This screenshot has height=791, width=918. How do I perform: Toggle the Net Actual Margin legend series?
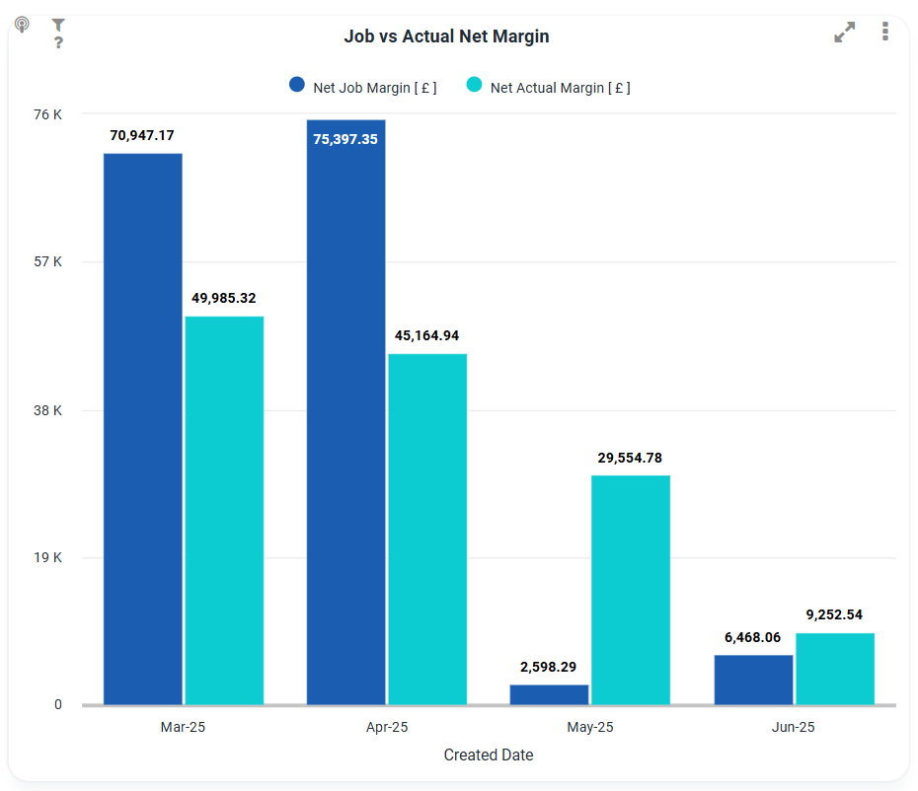coord(560,88)
